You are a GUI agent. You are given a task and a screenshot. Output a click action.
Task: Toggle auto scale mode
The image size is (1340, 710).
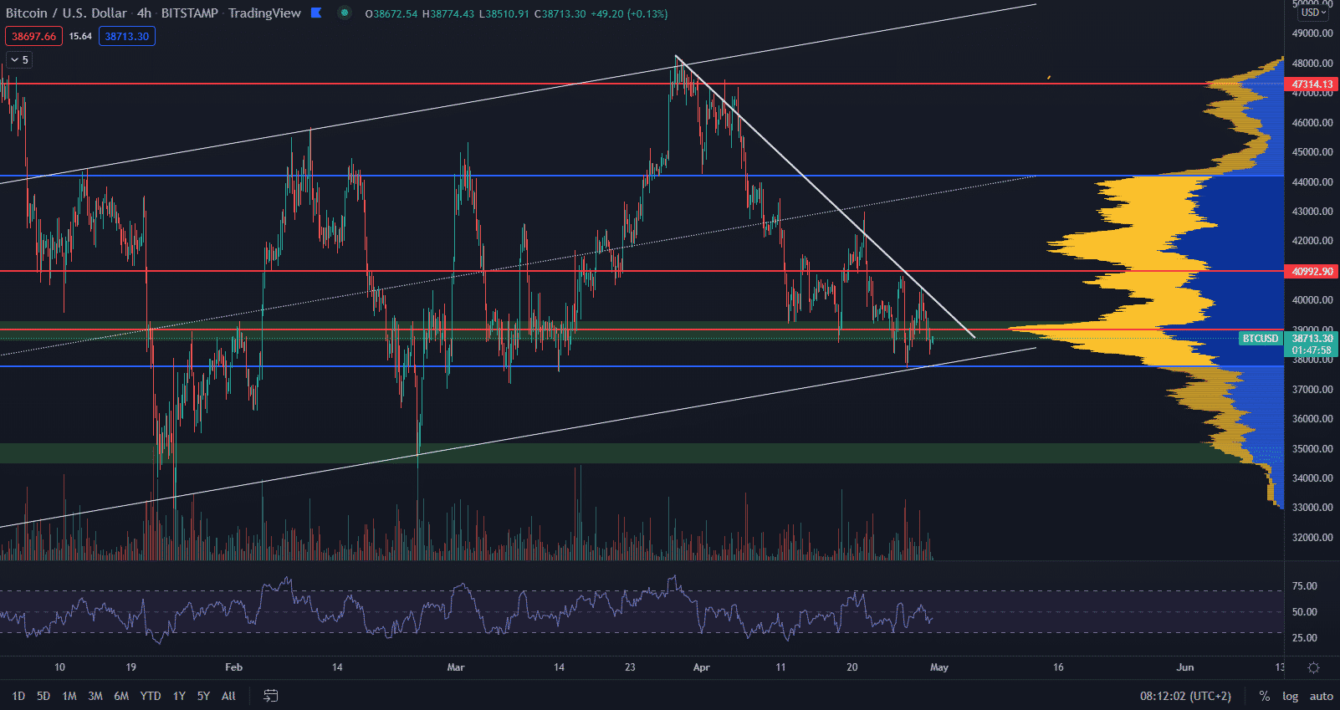(x=1321, y=696)
